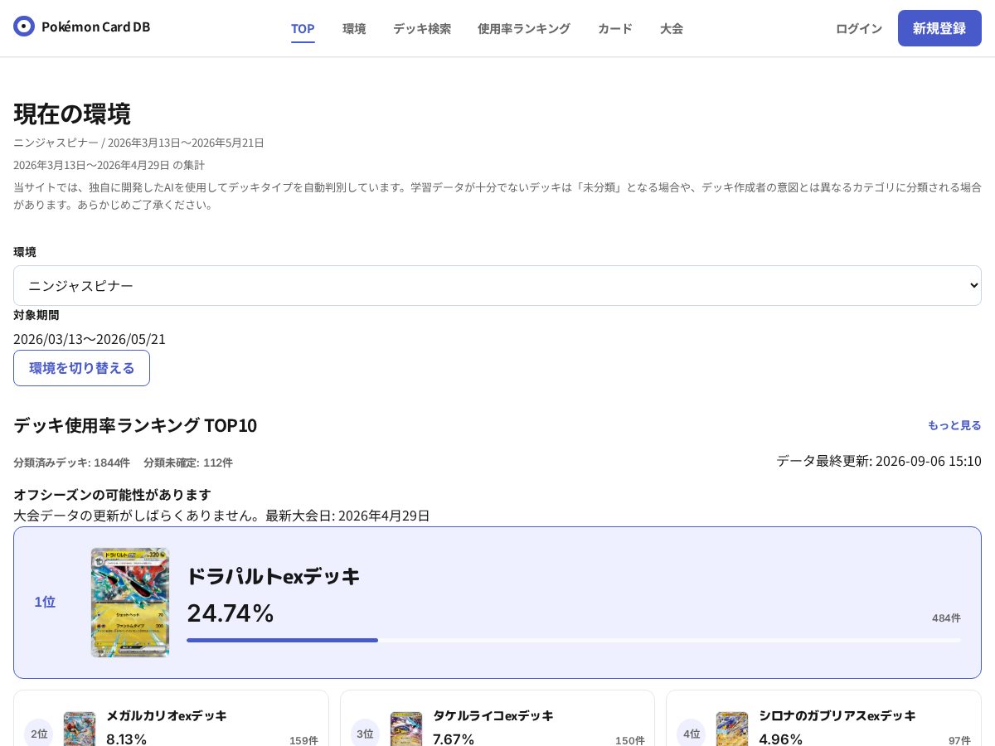Screen dimensions: 995x746
Task: Click the Pokémon Card DB site name
Action: point(95,27)
